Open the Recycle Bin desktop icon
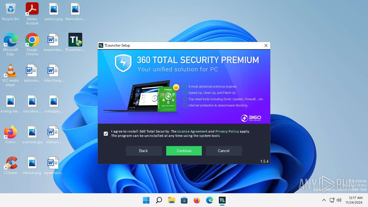The width and height of the screenshot is (368, 207). [11, 12]
